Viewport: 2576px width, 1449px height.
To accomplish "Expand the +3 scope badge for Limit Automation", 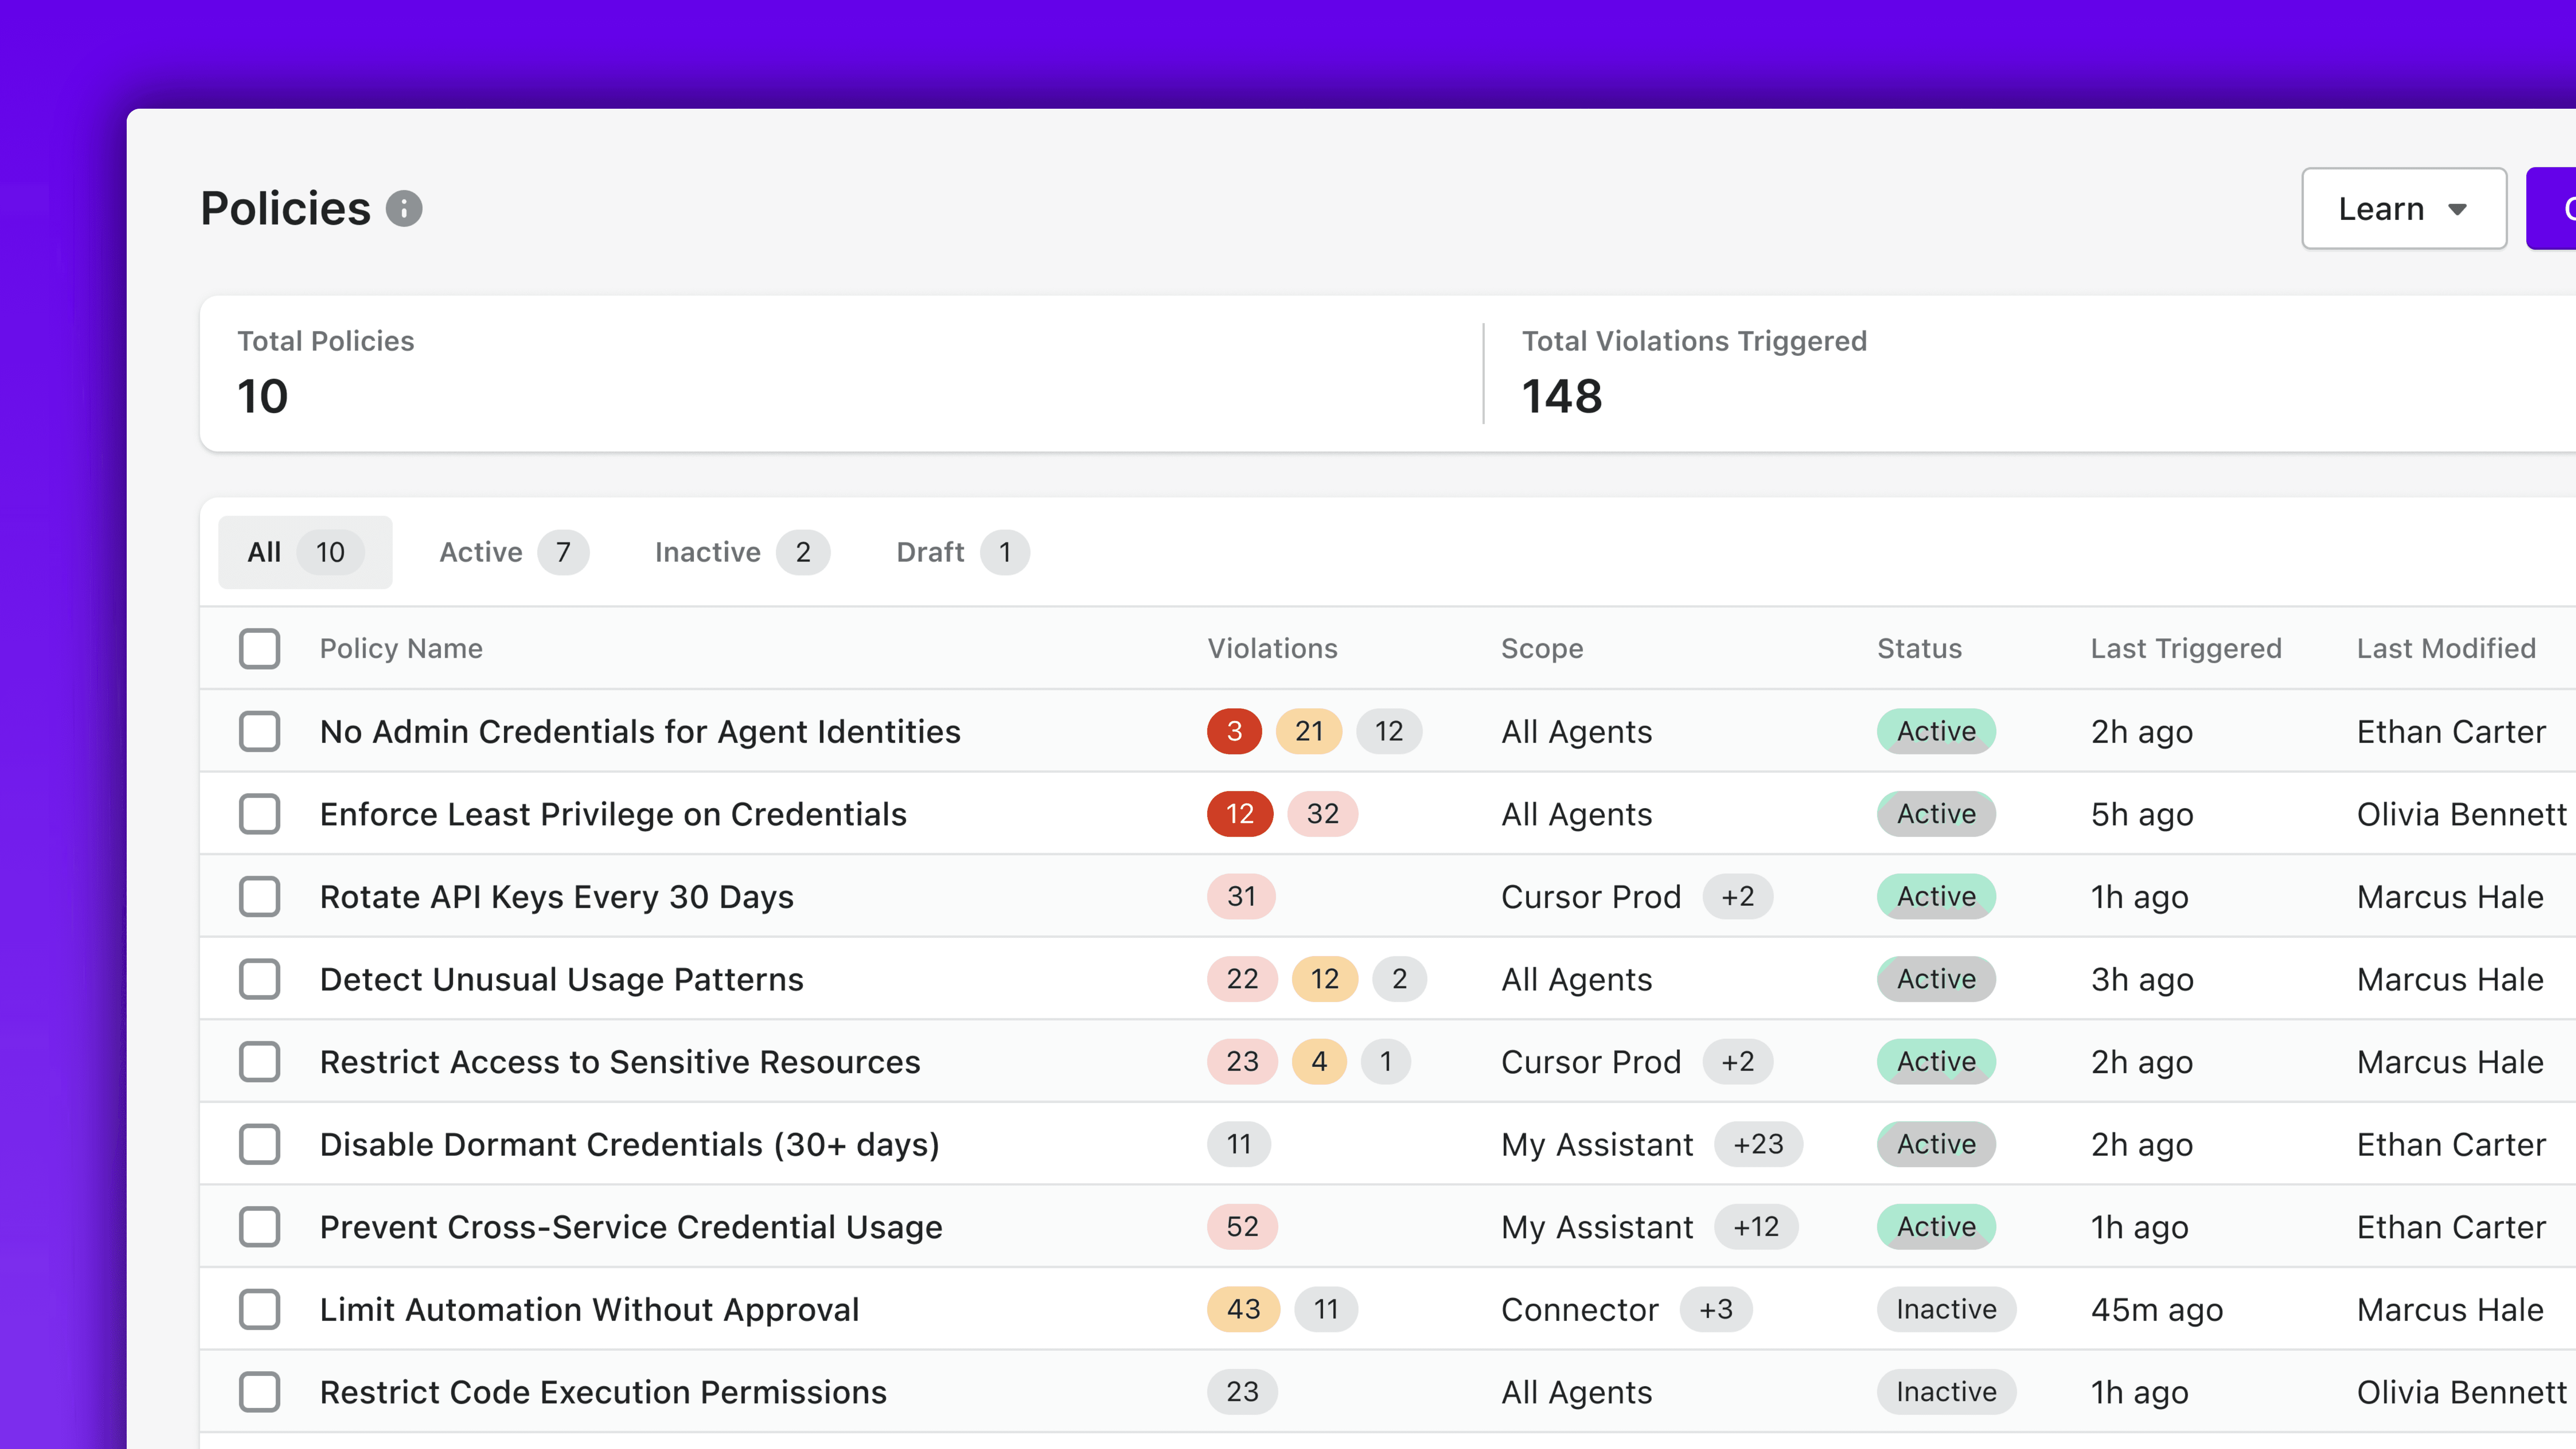I will click(x=1716, y=1309).
